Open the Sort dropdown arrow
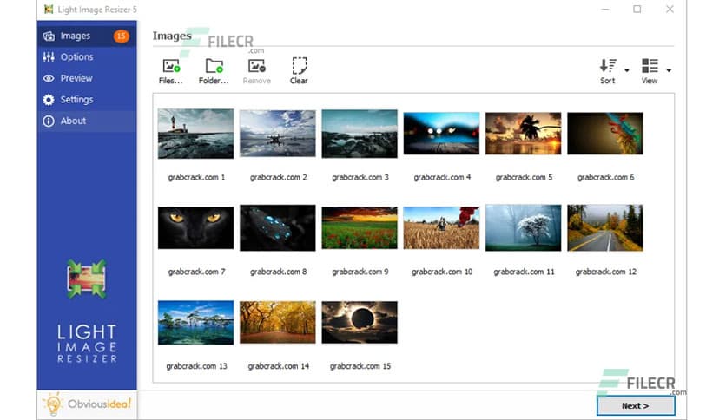The height and width of the screenshot is (420, 726). pyautogui.click(x=626, y=70)
